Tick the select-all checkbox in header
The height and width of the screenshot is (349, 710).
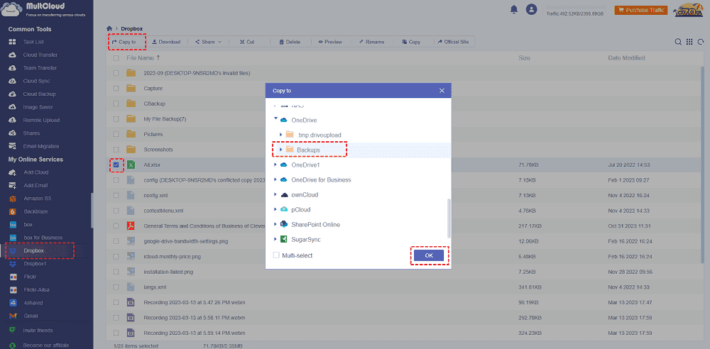[x=116, y=58]
